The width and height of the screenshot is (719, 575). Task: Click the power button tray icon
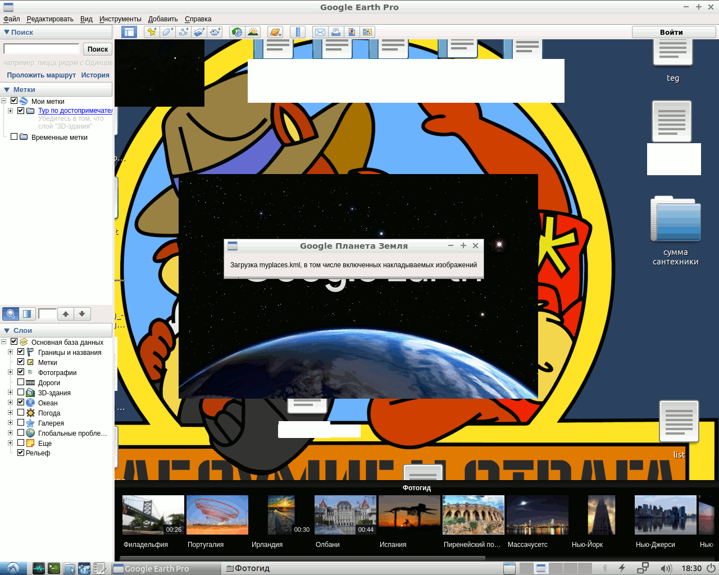(711, 568)
